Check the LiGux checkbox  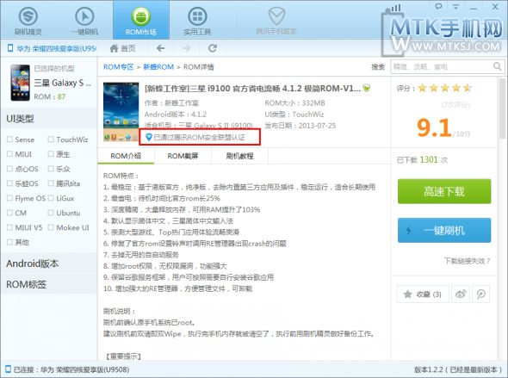(x=51, y=198)
